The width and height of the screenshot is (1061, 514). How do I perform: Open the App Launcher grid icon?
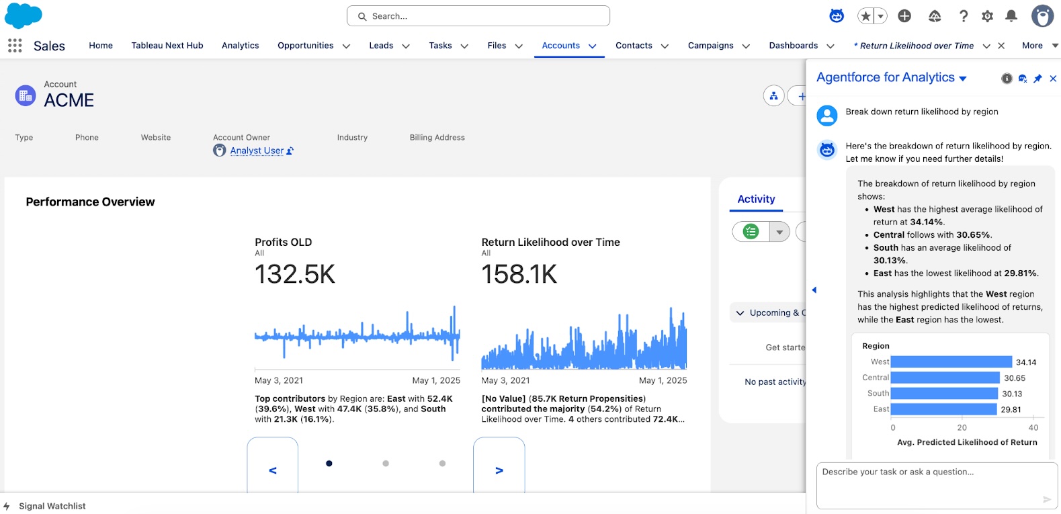coord(15,46)
